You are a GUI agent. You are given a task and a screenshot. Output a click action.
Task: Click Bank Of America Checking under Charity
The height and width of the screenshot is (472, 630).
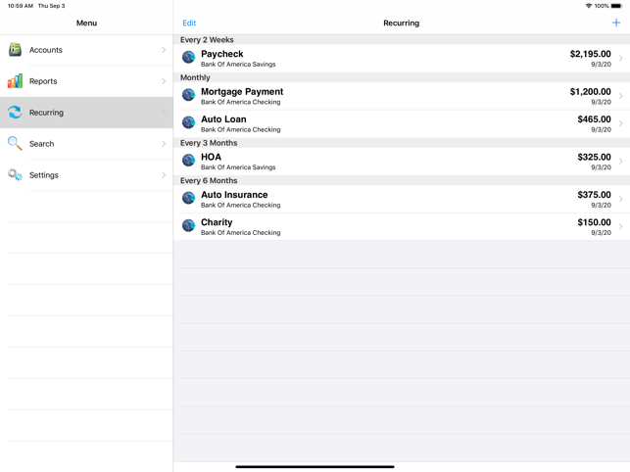(x=241, y=233)
